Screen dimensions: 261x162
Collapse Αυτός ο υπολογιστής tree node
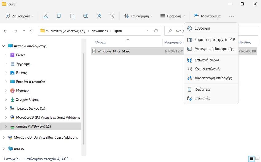pos(4,46)
